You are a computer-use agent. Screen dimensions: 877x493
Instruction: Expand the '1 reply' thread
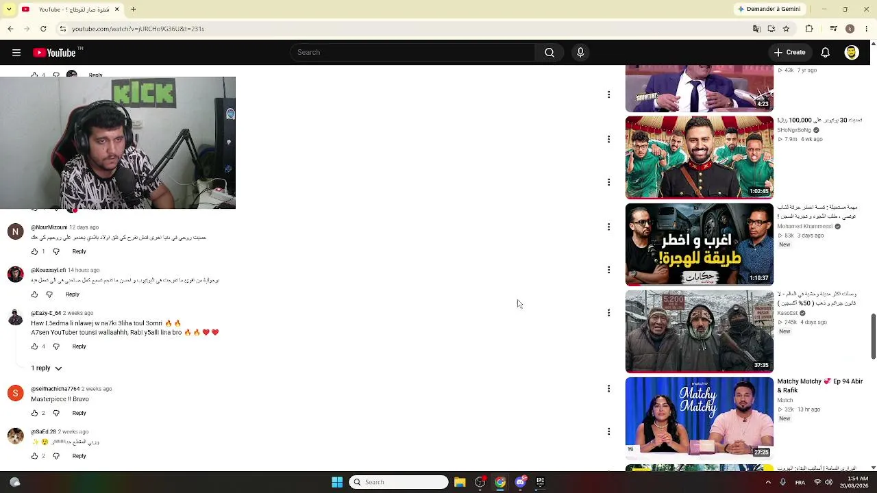pos(46,368)
